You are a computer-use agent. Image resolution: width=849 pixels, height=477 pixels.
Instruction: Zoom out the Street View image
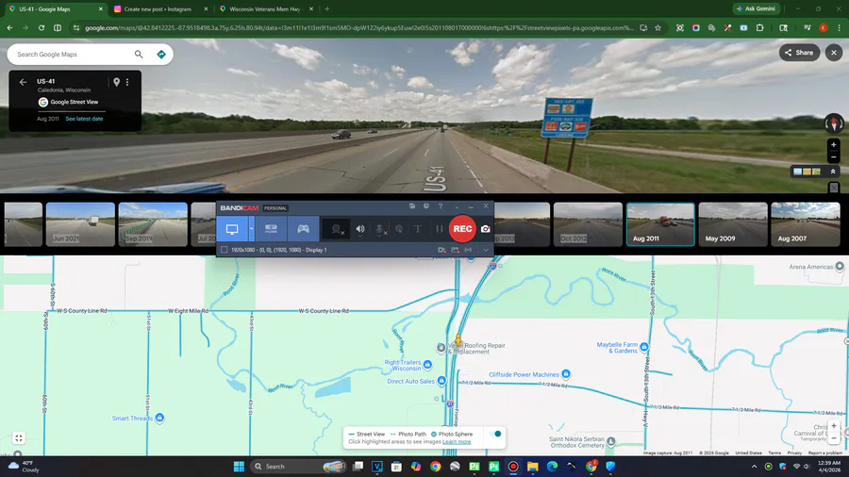tap(834, 157)
